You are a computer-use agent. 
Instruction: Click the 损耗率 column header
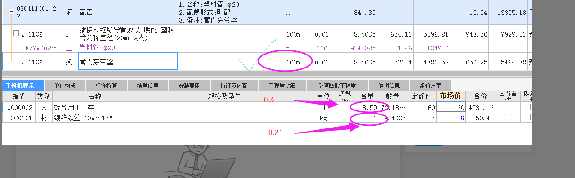[345, 96]
